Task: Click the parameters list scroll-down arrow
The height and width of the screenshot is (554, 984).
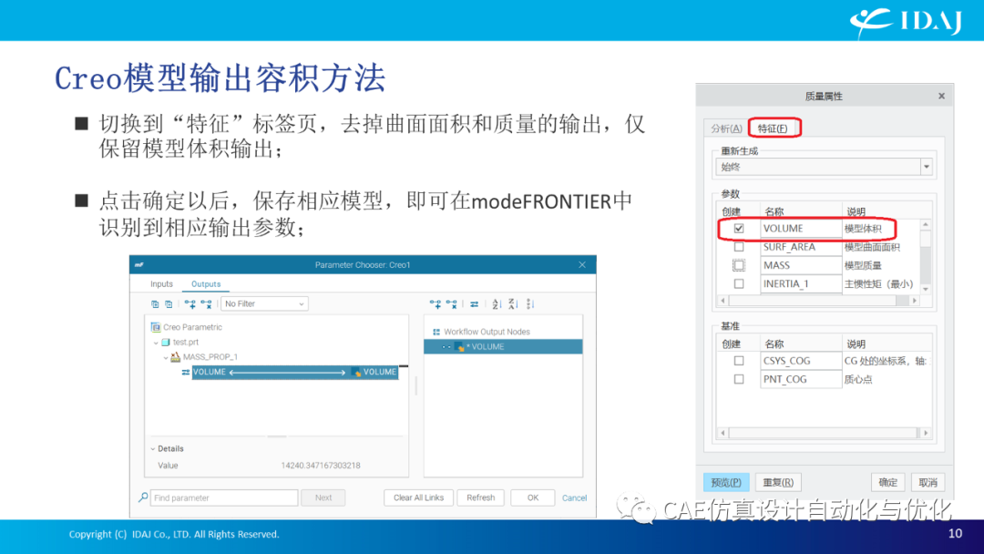Action: click(926, 289)
